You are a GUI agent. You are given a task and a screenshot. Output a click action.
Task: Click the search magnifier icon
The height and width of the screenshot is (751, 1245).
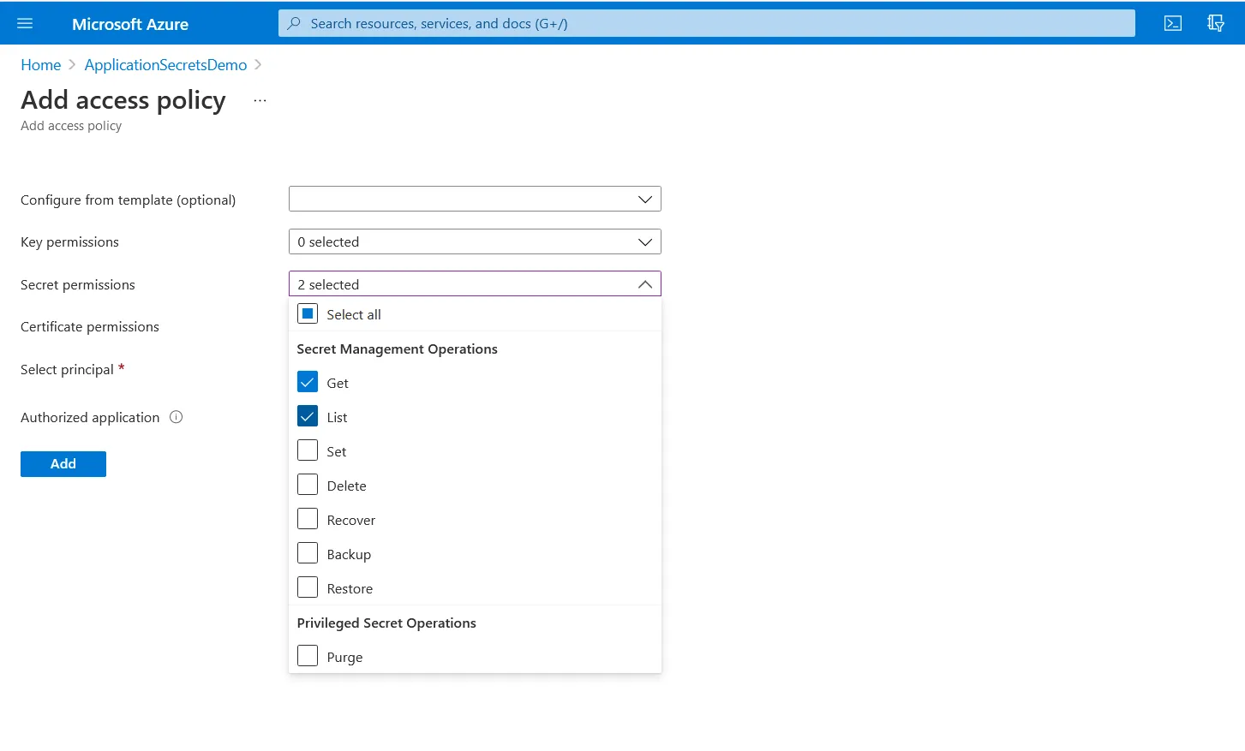(x=293, y=23)
